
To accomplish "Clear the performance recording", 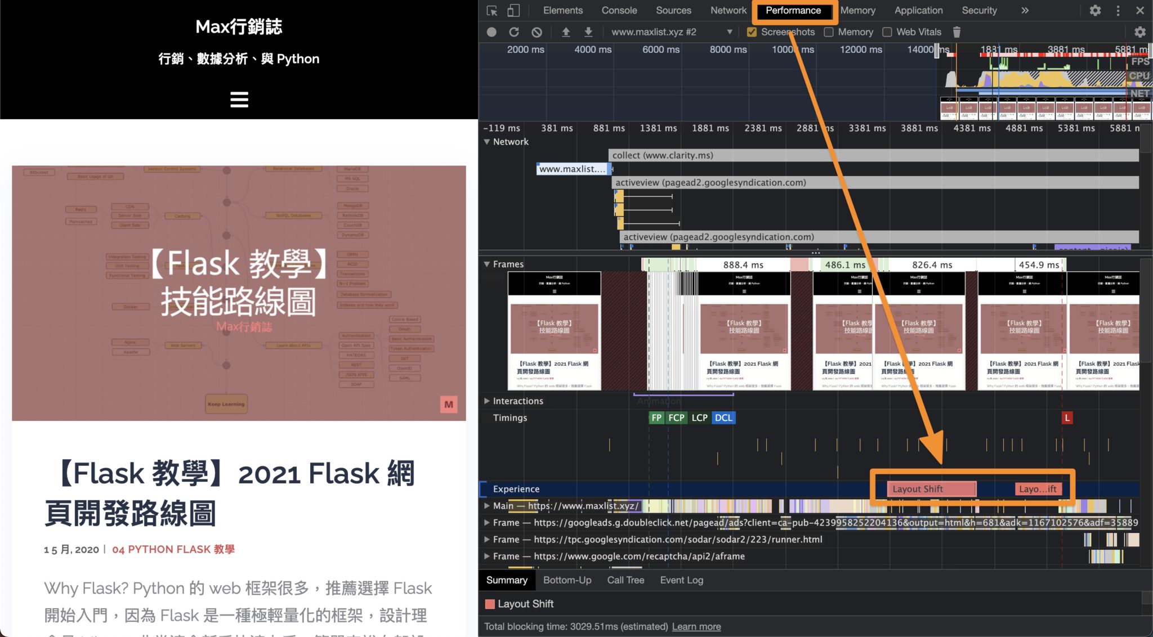I will pyautogui.click(x=537, y=32).
